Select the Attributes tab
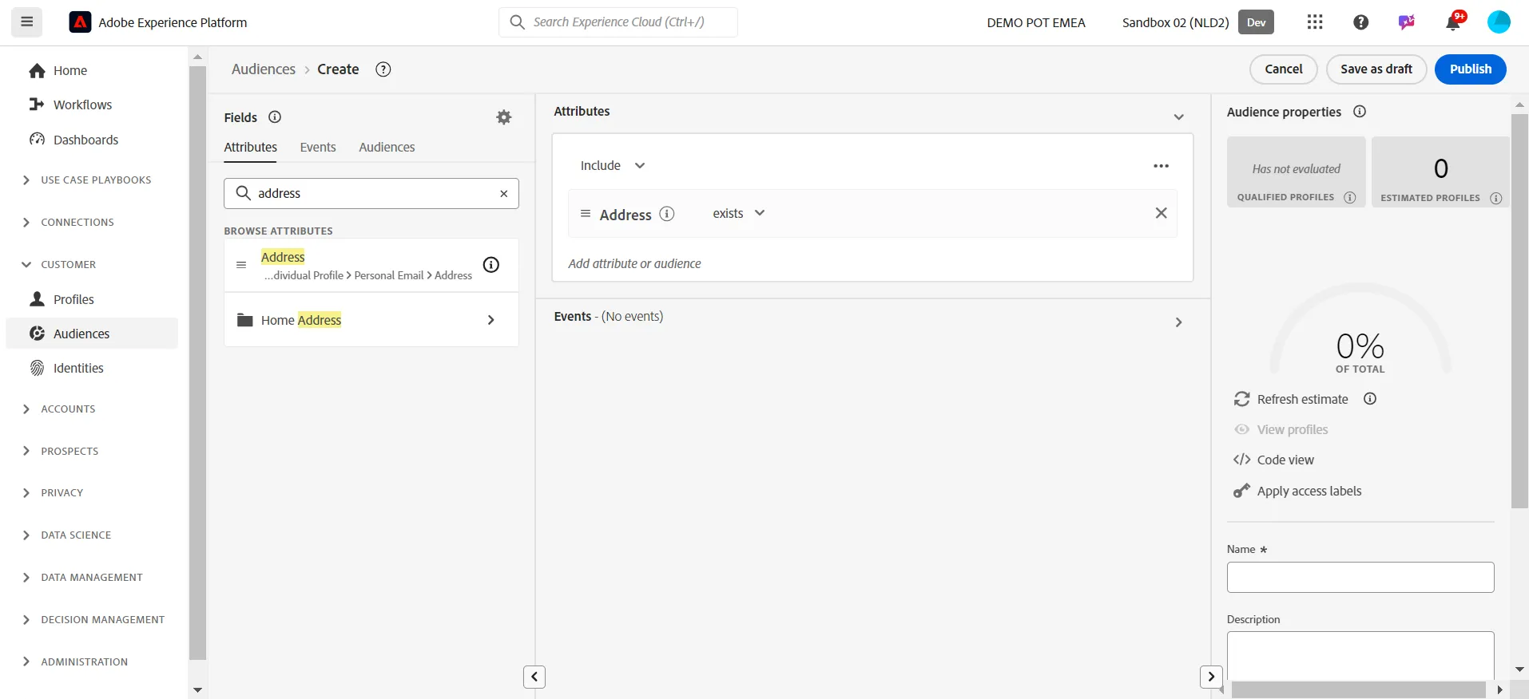The width and height of the screenshot is (1529, 699). (250, 148)
